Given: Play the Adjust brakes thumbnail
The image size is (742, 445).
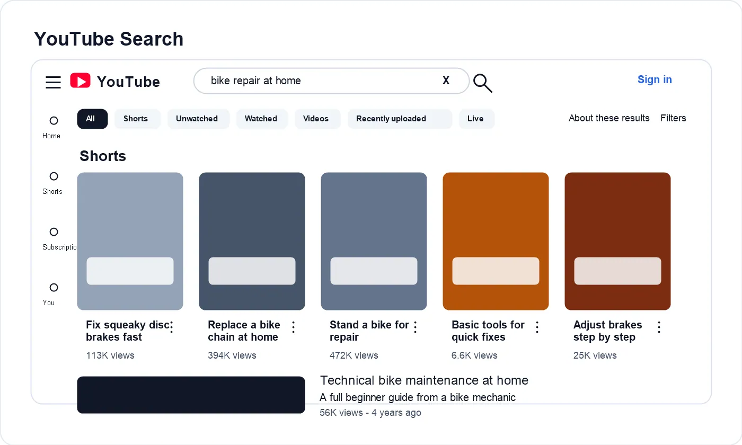Looking at the screenshot, I should [617, 241].
